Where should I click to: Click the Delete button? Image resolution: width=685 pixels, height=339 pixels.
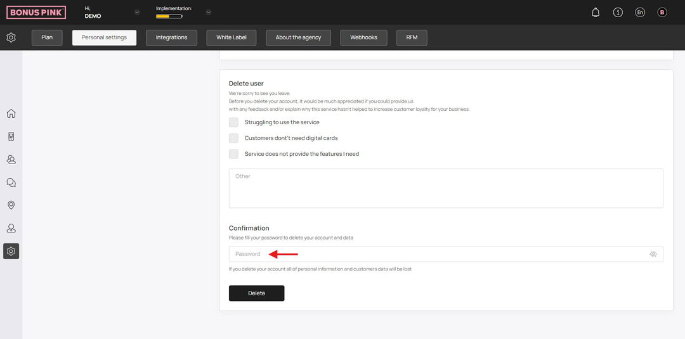(256, 293)
